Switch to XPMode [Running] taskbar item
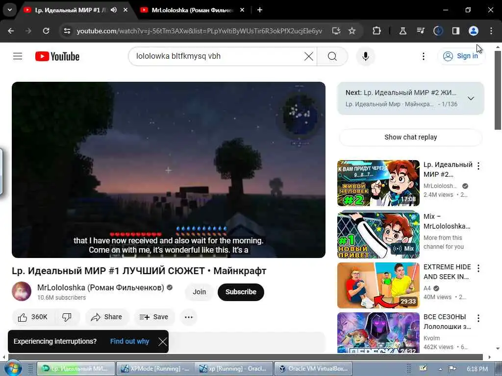 (x=154, y=369)
